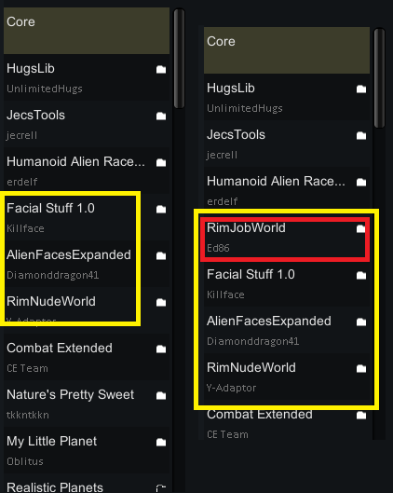
Task: Select the Core mod in the right list
Action: tap(287, 50)
